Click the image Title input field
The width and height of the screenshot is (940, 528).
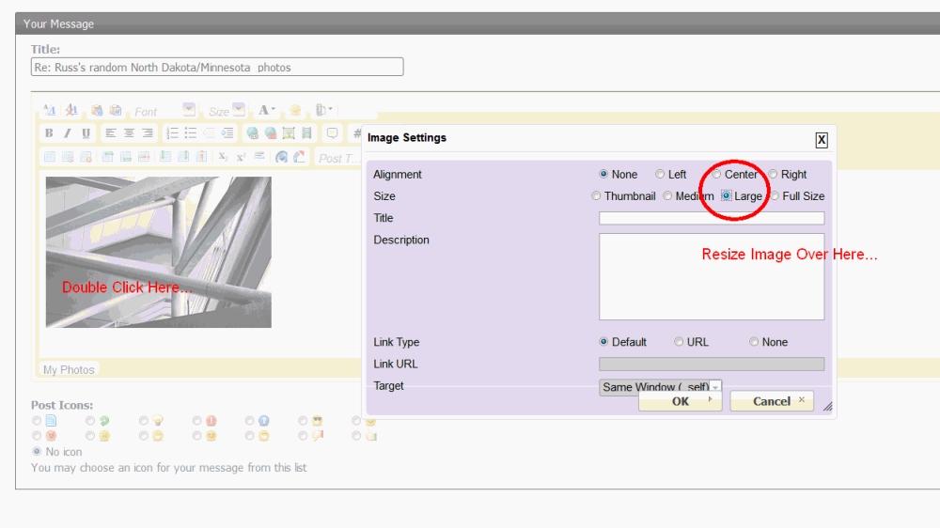click(x=711, y=218)
